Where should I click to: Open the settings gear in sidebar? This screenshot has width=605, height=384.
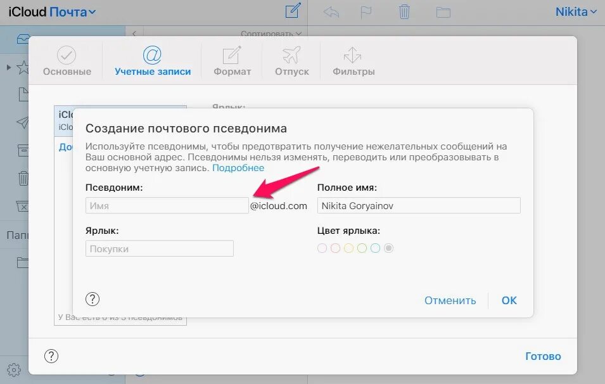click(x=14, y=369)
